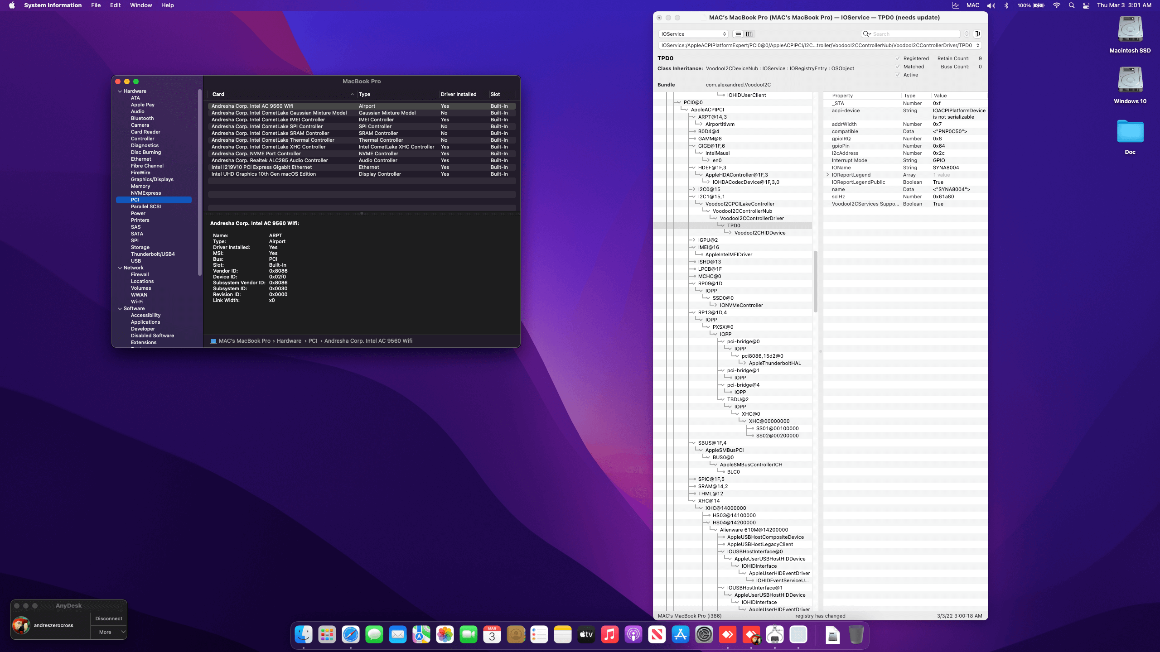This screenshot has width=1160, height=652.
Task: Open Apple TV app in the Dock
Action: click(x=586, y=635)
